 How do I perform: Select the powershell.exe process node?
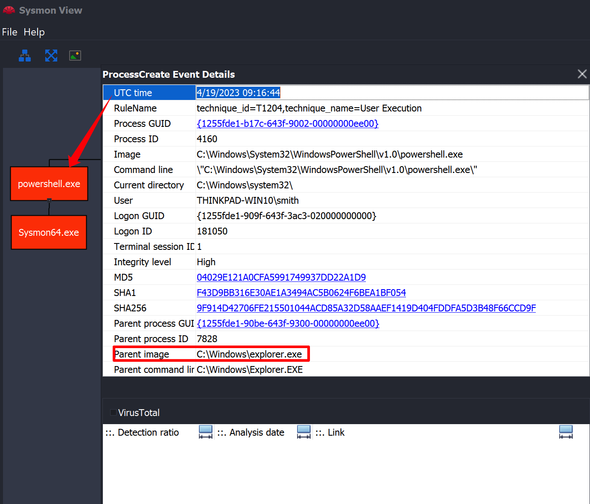click(x=49, y=184)
